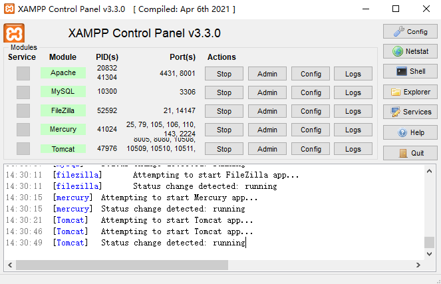441x284 pixels.
Task: Toggle the Mercury service checkbox
Action: (23, 130)
